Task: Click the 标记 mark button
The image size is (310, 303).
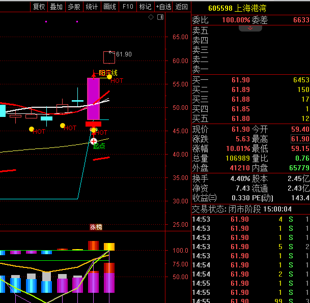Action: tap(145, 7)
